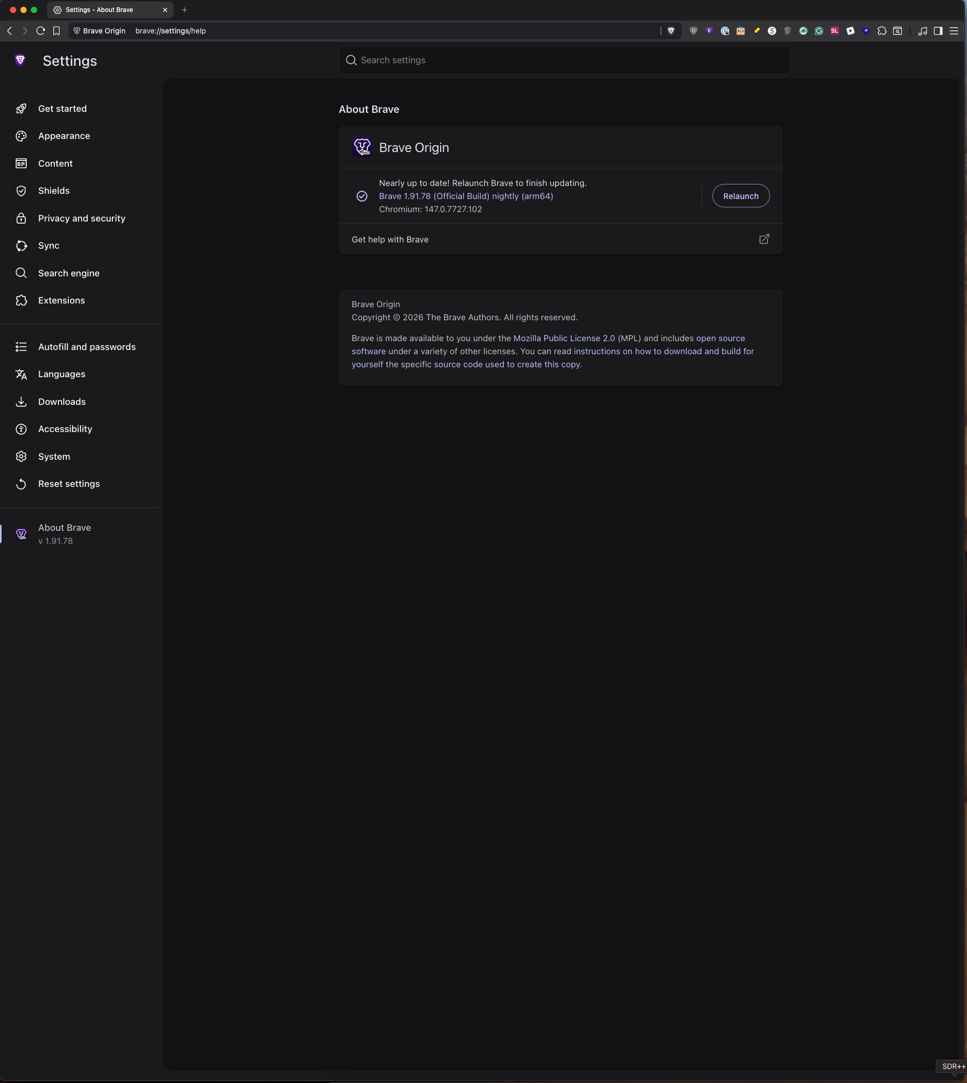Open Privacy and security settings
Image resolution: width=967 pixels, height=1083 pixels.
coord(82,218)
